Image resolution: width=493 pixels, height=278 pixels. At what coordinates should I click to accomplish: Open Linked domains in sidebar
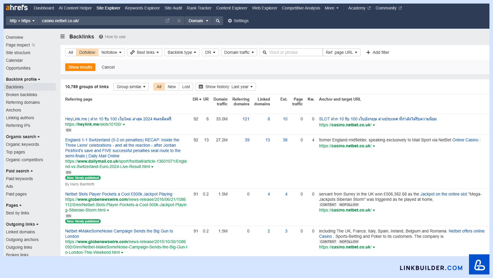(x=20, y=232)
